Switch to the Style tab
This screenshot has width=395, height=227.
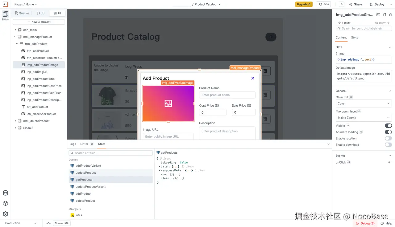355,38
